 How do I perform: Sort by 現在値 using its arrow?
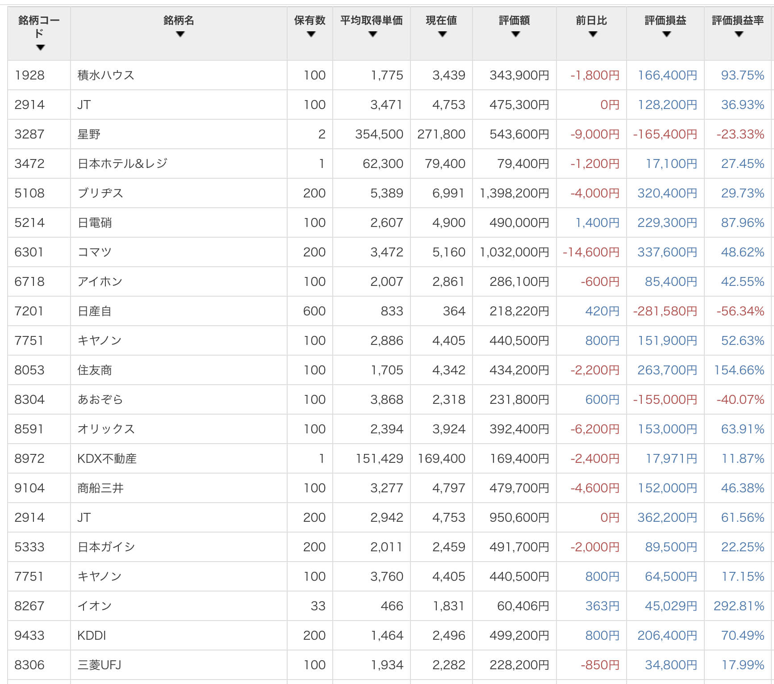pos(442,34)
